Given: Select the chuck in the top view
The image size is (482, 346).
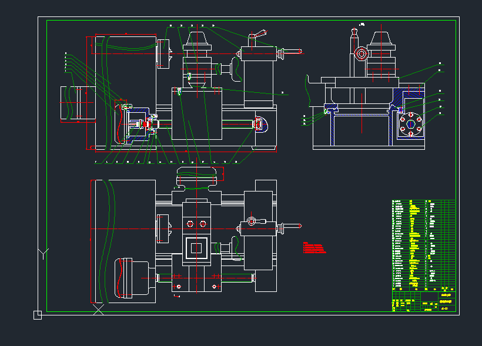Looking at the screenshot, I should (163, 229).
